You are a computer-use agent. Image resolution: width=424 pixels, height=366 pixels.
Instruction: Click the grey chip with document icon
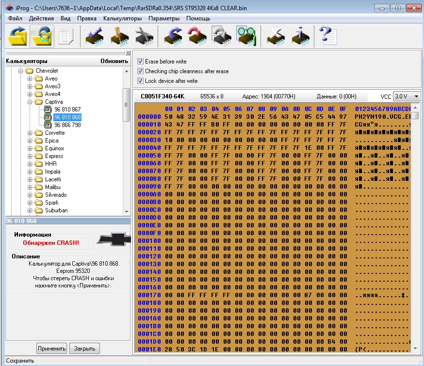point(222,36)
